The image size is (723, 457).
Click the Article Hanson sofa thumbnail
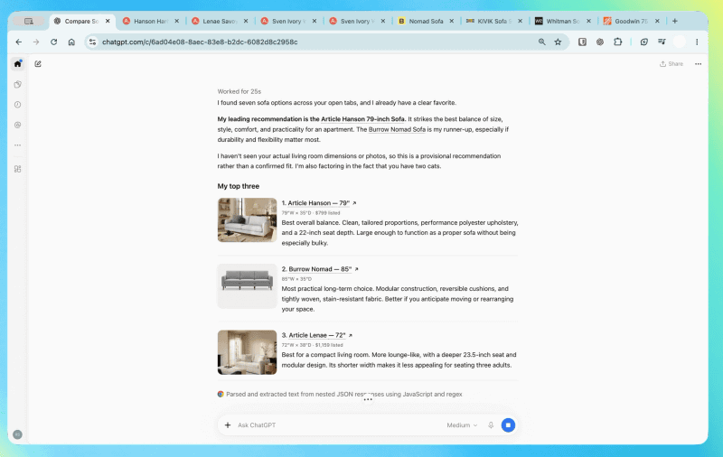[x=247, y=220]
